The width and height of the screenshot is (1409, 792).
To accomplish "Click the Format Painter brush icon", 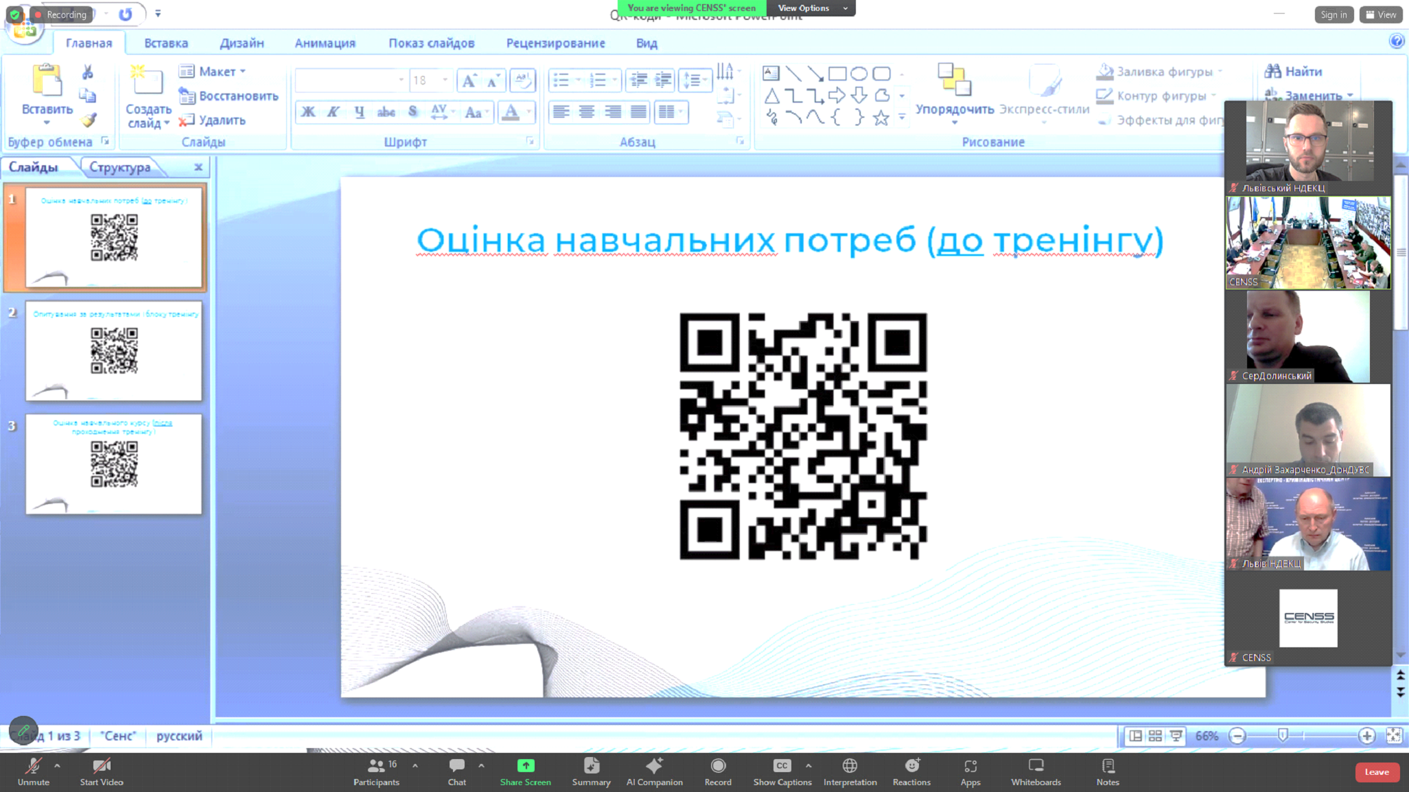I will pos(89,120).
